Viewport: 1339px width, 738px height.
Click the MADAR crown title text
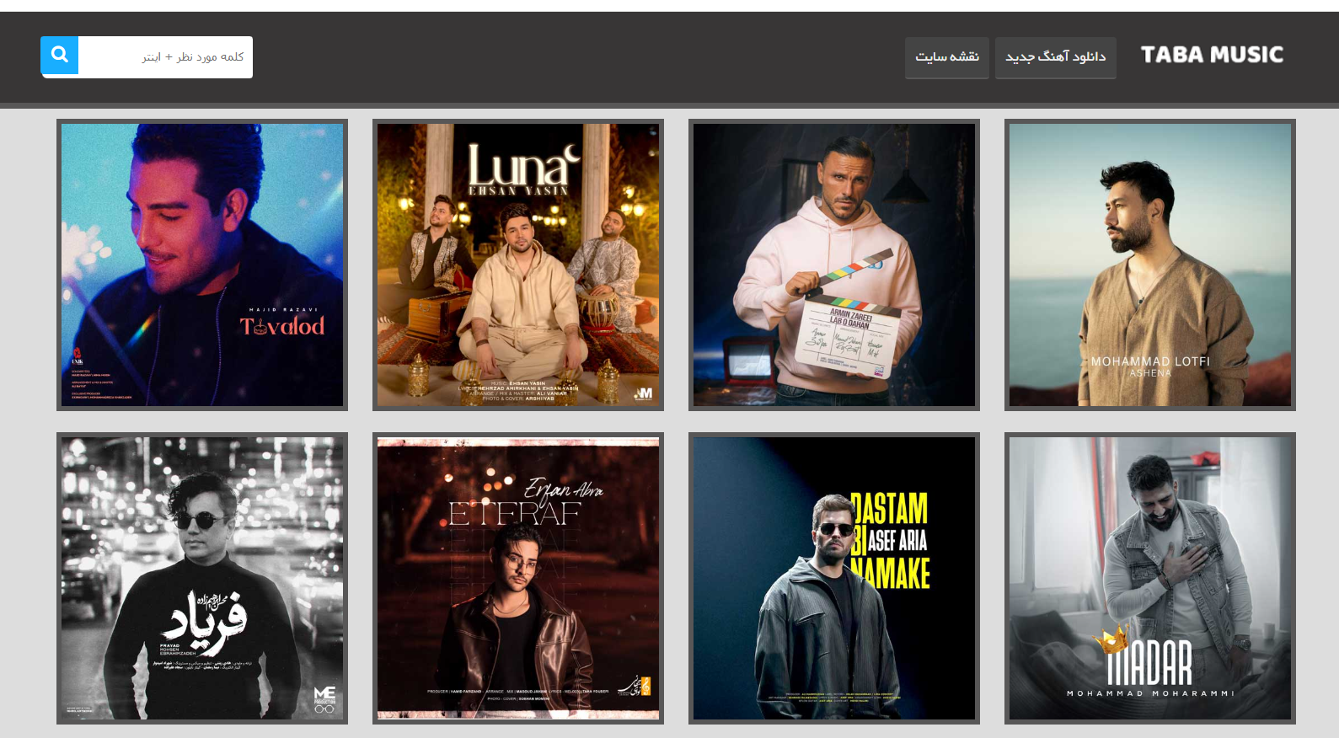pyautogui.click(x=1149, y=661)
